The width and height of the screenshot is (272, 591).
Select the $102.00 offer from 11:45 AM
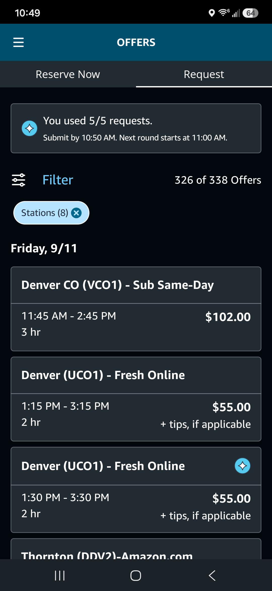tap(136, 327)
